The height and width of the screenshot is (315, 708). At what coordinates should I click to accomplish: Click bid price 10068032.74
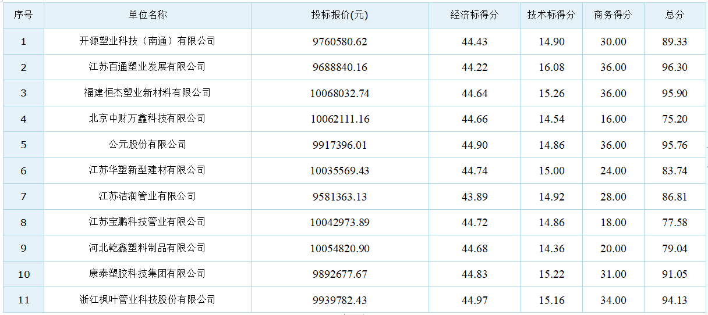coord(340,94)
